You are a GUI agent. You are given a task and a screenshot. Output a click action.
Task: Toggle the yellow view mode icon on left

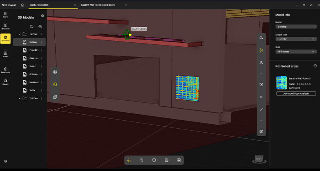(x=55, y=84)
